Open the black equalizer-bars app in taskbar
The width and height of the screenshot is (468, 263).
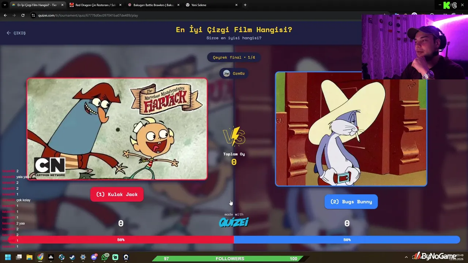click(x=51, y=257)
